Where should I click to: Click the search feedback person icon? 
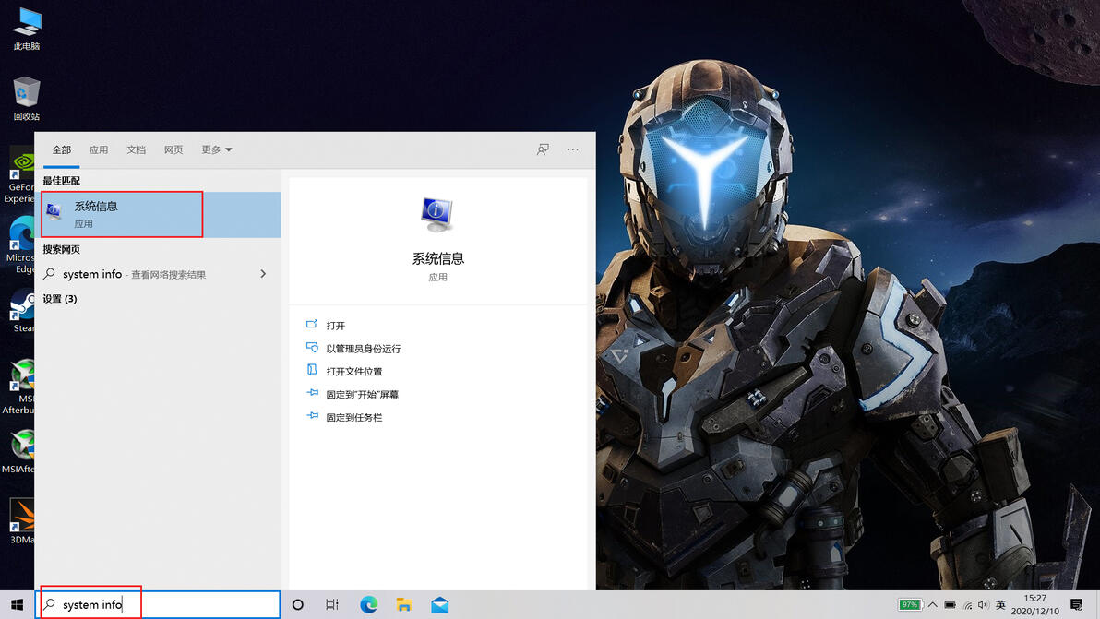pyautogui.click(x=543, y=149)
